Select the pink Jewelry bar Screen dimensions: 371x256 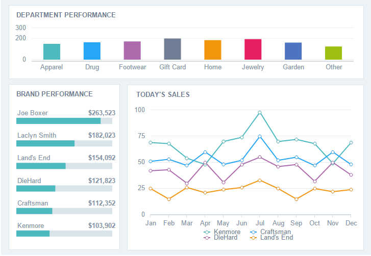point(253,49)
